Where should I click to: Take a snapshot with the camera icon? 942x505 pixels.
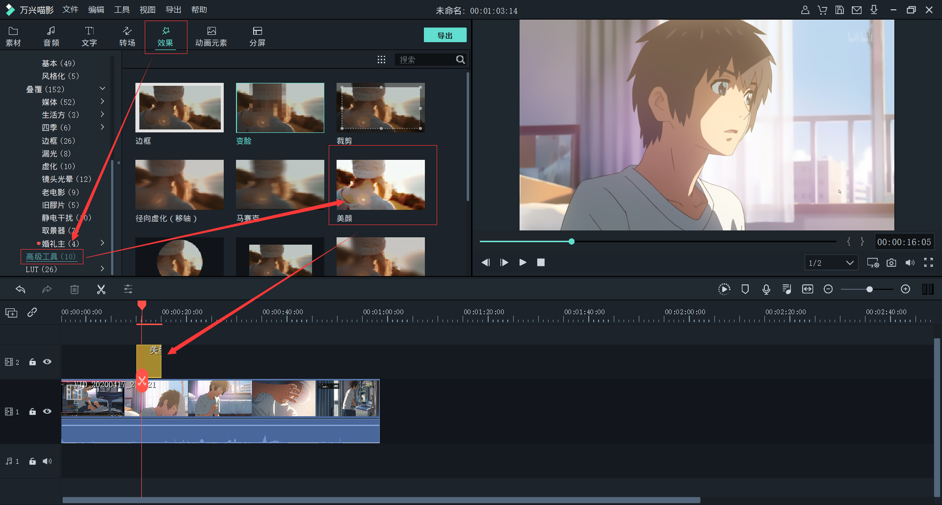[892, 263]
